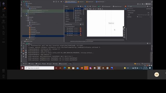Switch to the MainActivity editor tab

coord(100,2)
